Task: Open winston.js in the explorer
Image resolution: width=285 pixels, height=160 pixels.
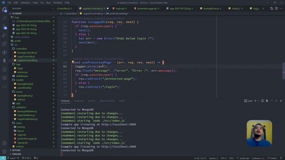Action: 22,72
